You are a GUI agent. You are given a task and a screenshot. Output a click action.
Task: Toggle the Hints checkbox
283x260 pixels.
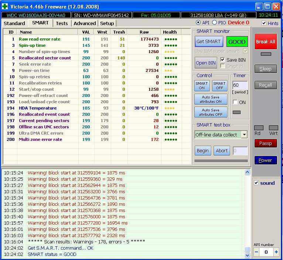click(264, 23)
